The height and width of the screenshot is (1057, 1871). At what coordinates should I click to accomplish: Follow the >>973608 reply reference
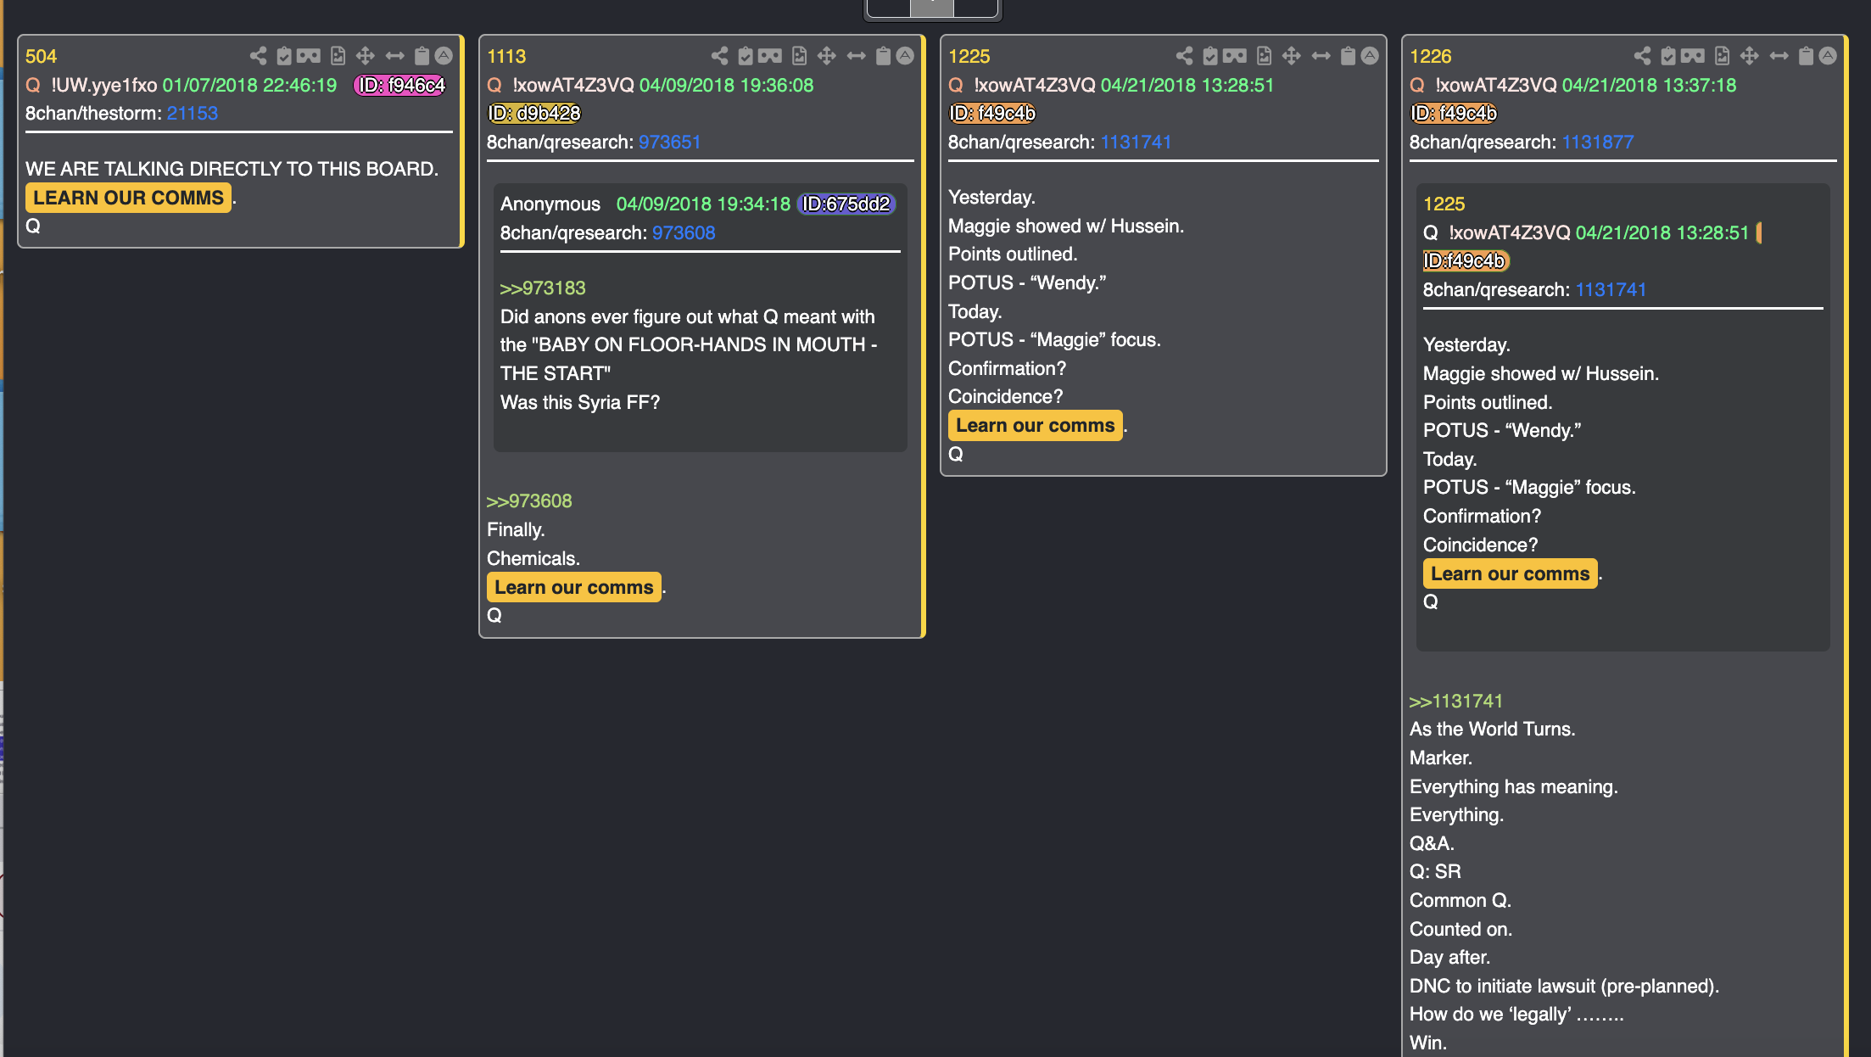(x=529, y=501)
